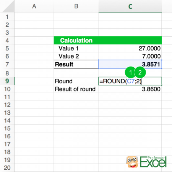Click the Professor Excel logo text
172x172 pixels.
coord(153,162)
